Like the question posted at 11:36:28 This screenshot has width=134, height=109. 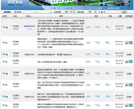88,96
